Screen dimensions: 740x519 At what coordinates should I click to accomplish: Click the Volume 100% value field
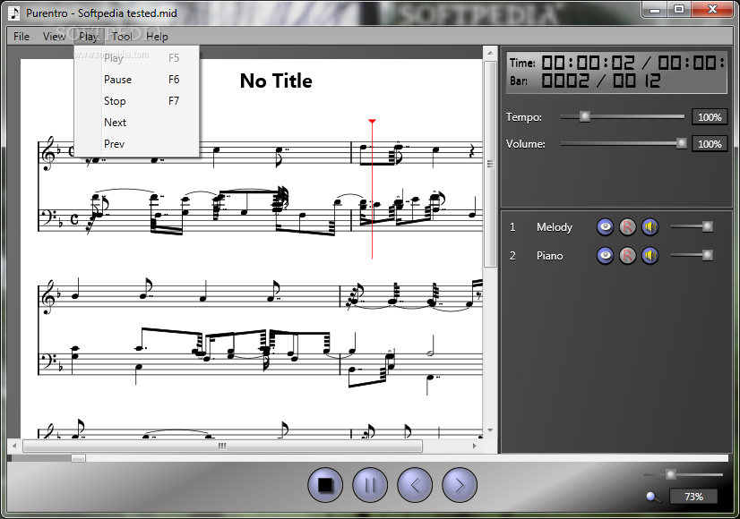tap(710, 144)
